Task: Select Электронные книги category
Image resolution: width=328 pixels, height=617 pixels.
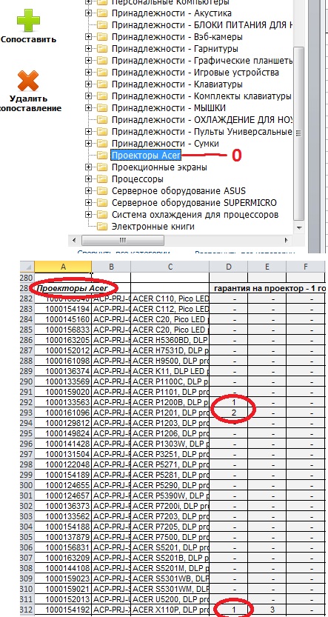Action: click(153, 226)
